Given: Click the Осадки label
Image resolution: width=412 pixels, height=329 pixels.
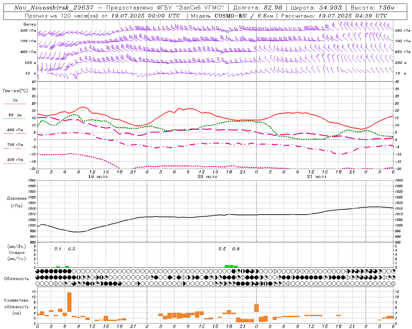Looking at the screenshot, I should tap(17, 253).
